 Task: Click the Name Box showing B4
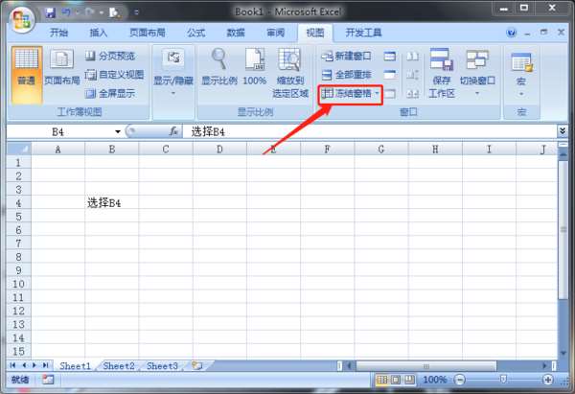pyautogui.click(x=58, y=131)
